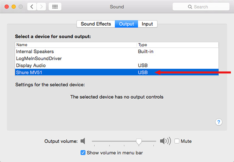Click the low volume speaker icon

pyautogui.click(x=83, y=141)
